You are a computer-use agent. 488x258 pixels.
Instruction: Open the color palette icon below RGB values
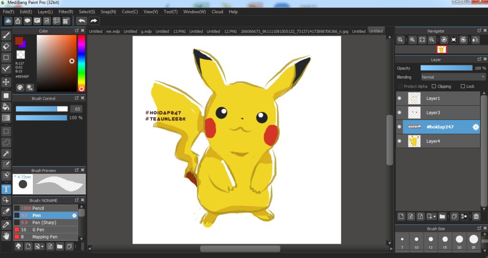(20, 88)
